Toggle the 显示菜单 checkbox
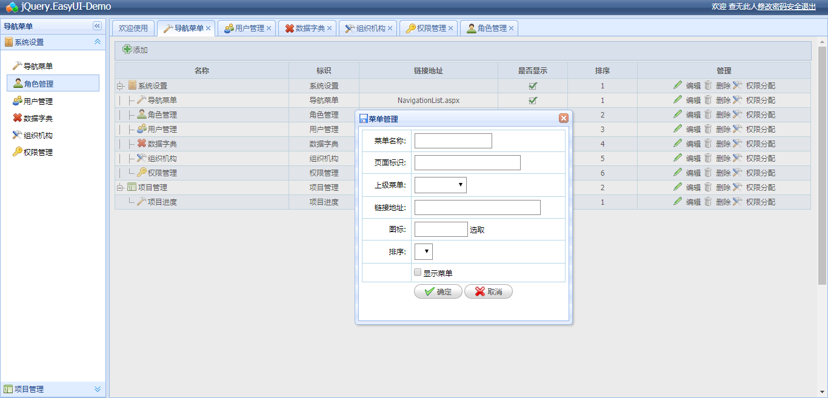This screenshot has width=828, height=398. coord(417,273)
